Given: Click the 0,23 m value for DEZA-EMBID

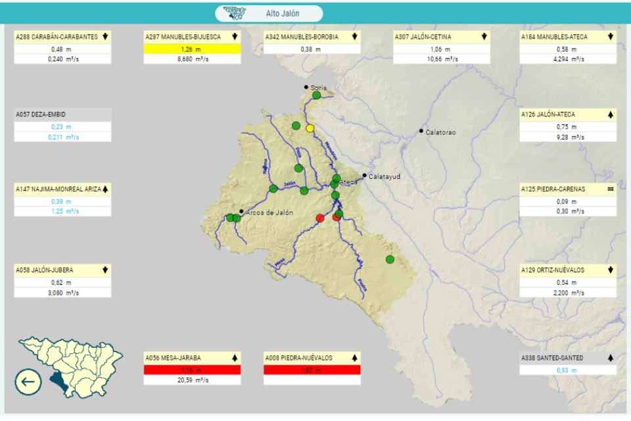Looking at the screenshot, I should tap(61, 127).
